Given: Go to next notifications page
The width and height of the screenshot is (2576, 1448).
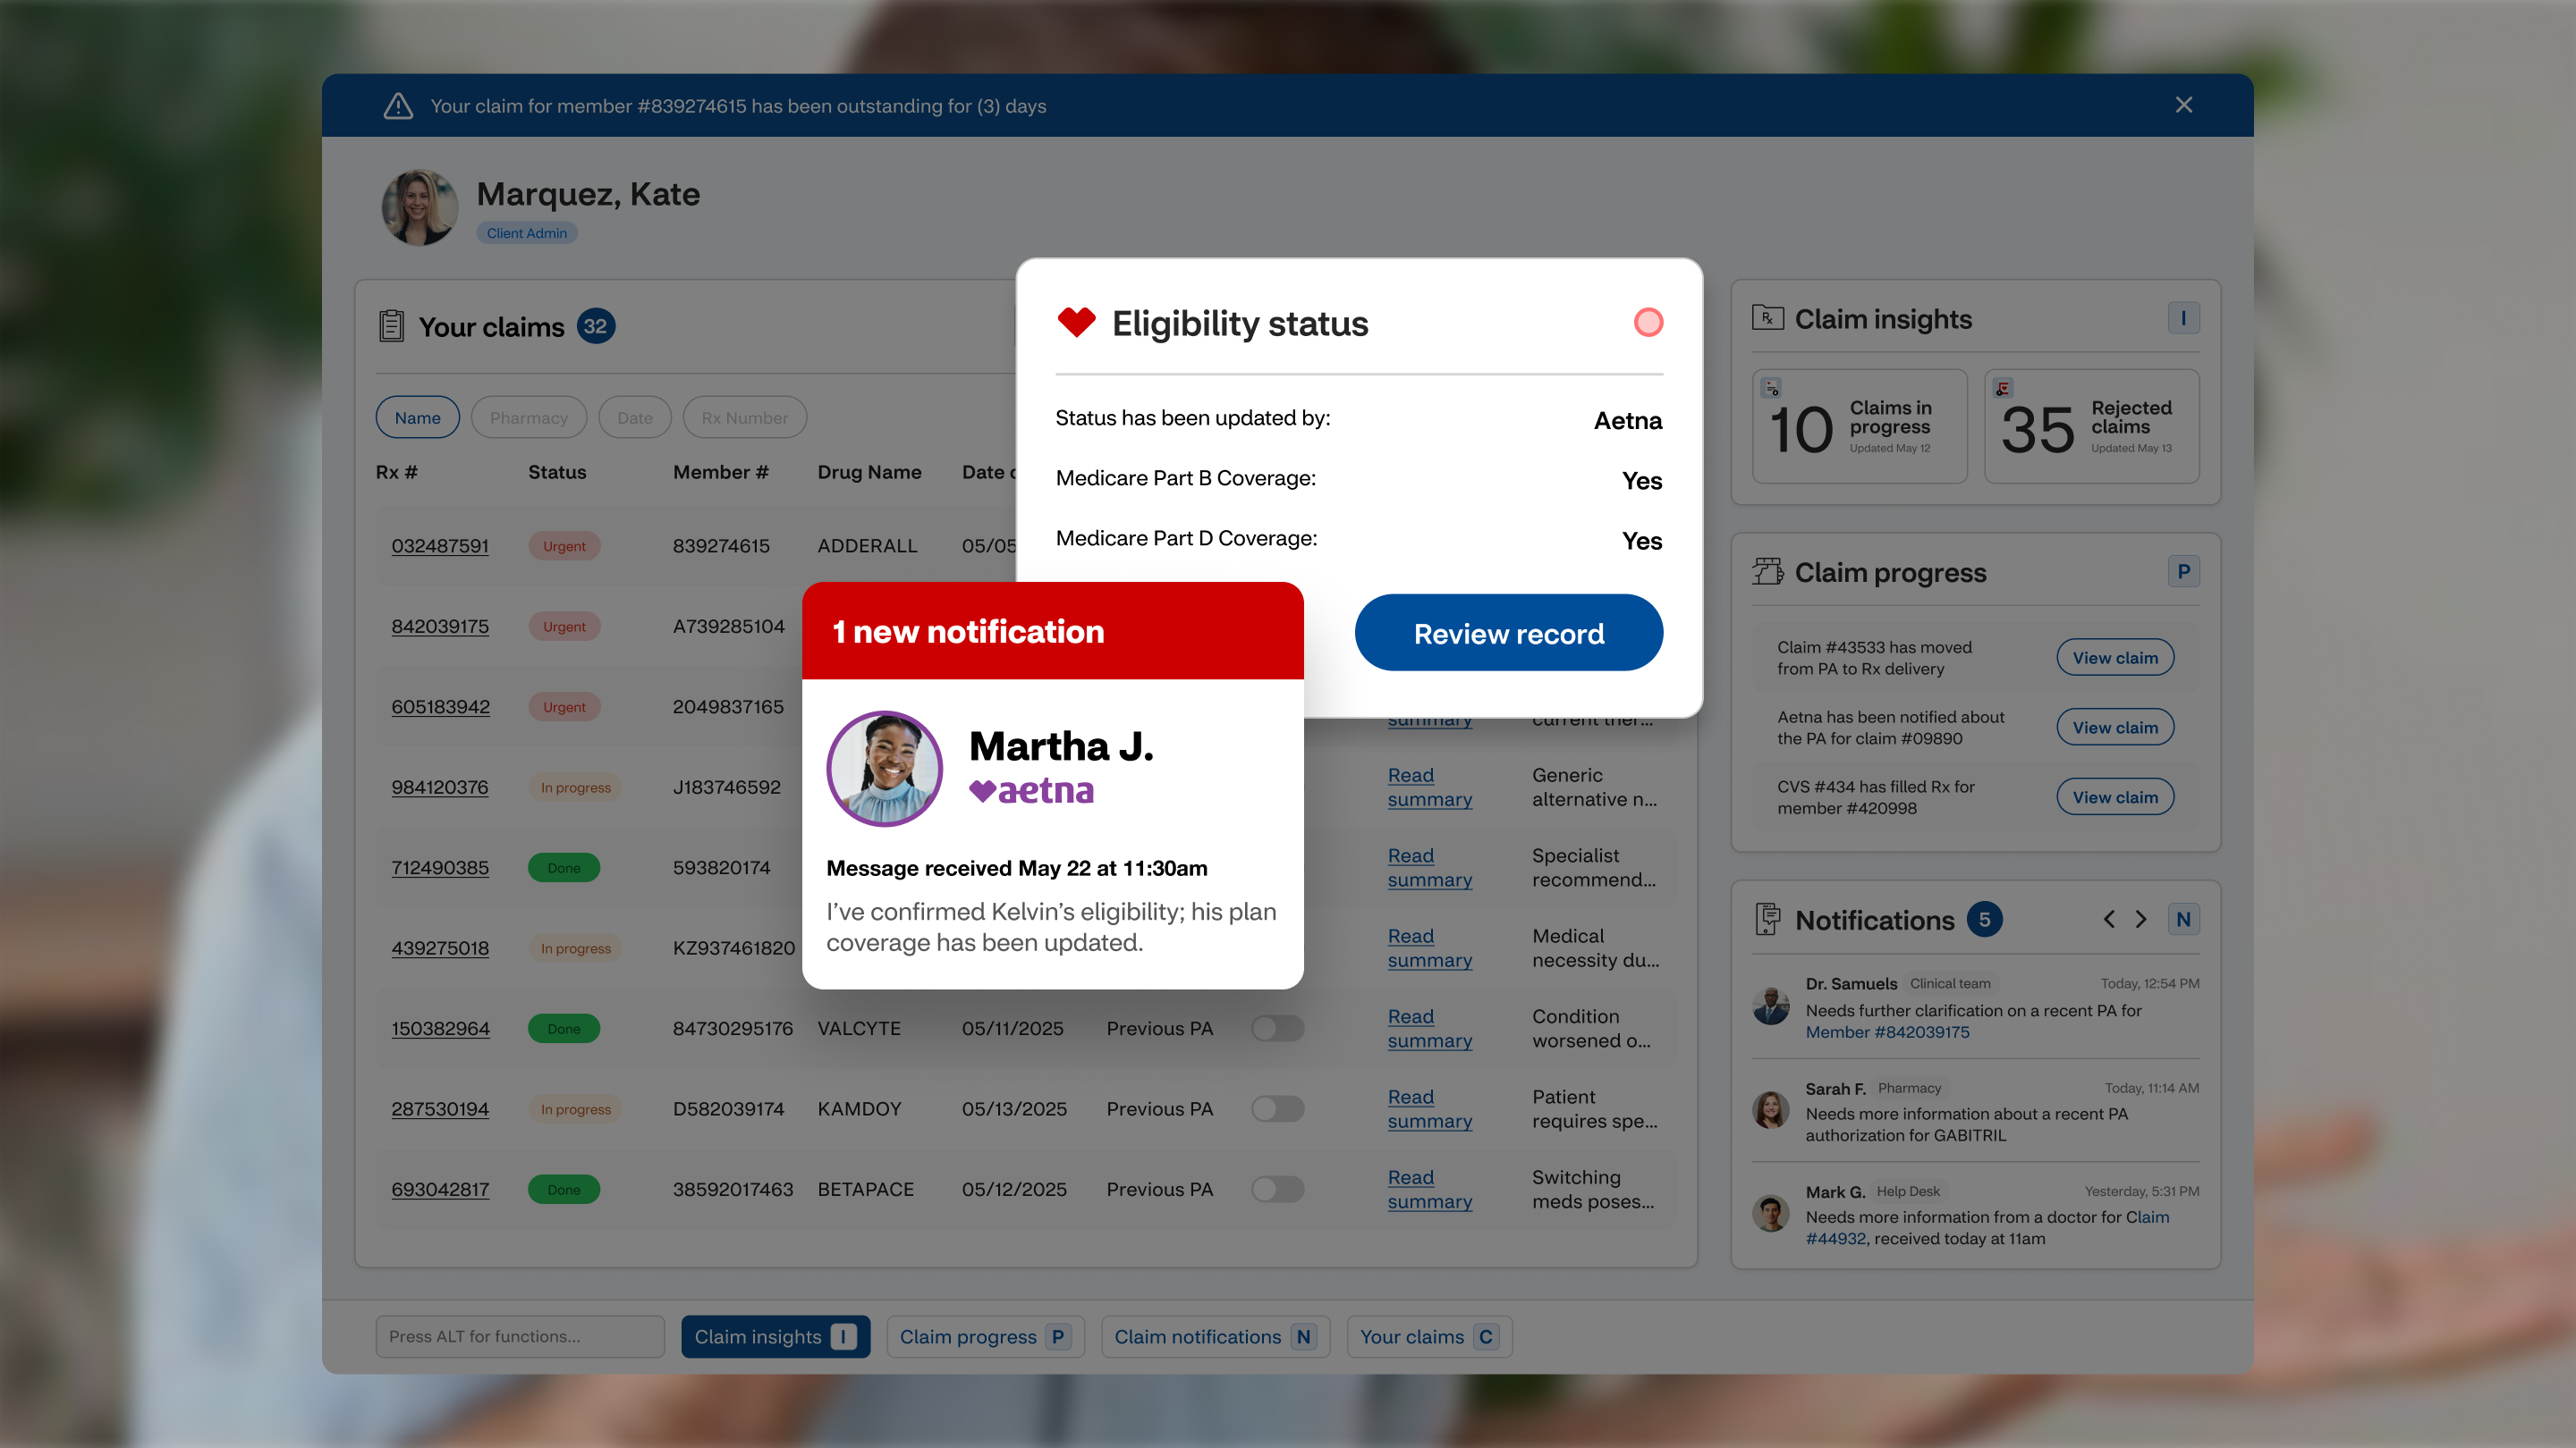Looking at the screenshot, I should click(x=2141, y=920).
